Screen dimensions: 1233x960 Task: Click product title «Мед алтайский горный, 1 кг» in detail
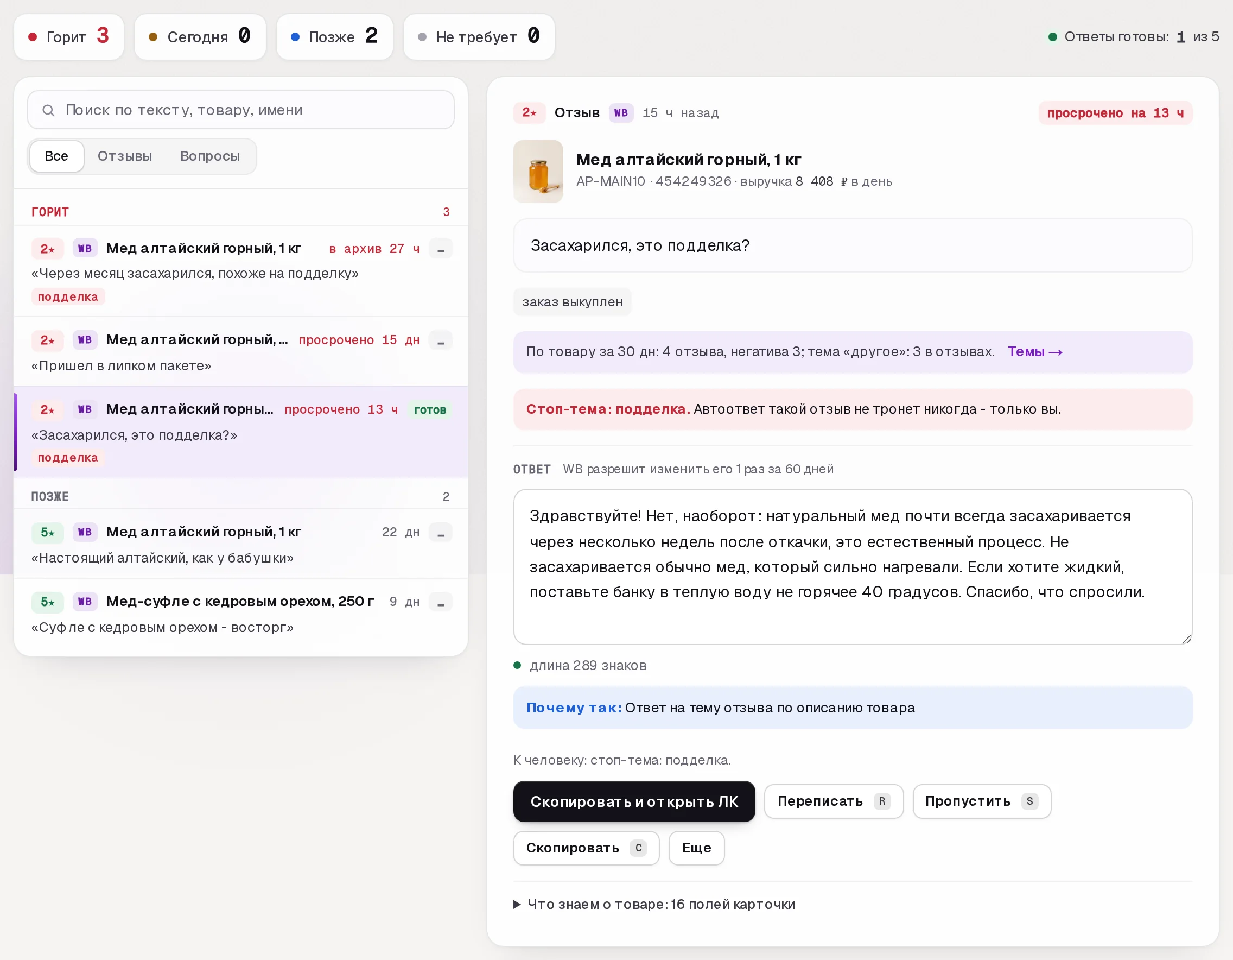point(689,160)
